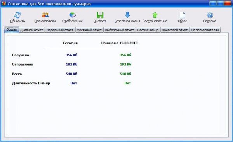Screen dimensions: 233x142
Task: Open the Справка help icon
Action: click(x=210, y=15)
